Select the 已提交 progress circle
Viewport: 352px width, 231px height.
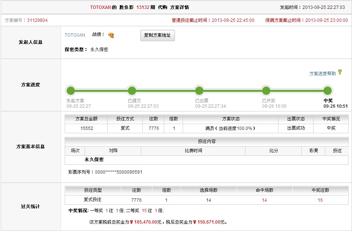pyautogui.click(x=132, y=91)
